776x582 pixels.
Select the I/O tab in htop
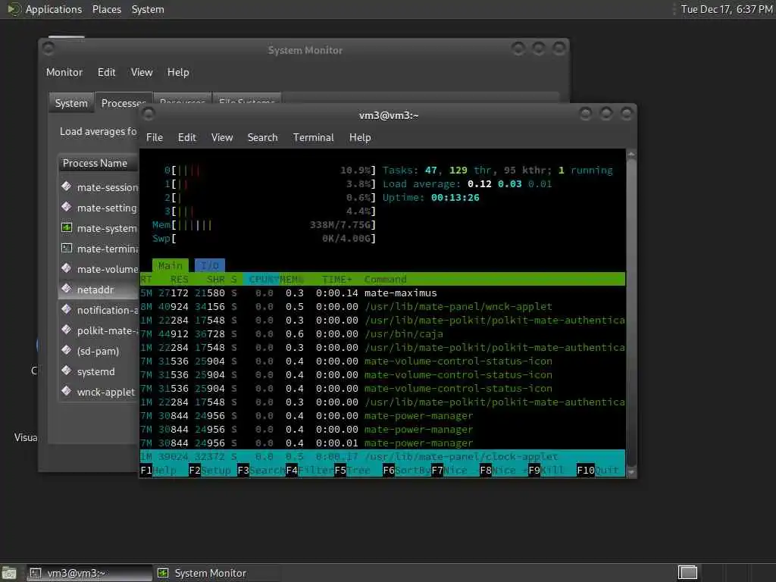tap(210, 265)
